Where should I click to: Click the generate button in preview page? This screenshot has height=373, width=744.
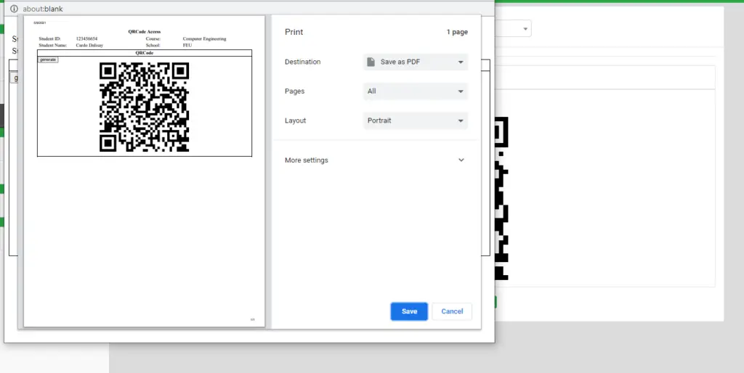pos(48,60)
